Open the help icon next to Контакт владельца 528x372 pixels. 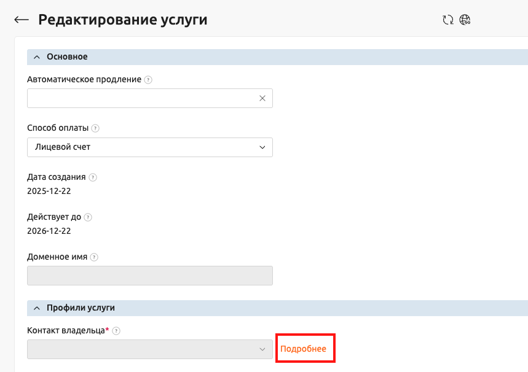(x=116, y=330)
